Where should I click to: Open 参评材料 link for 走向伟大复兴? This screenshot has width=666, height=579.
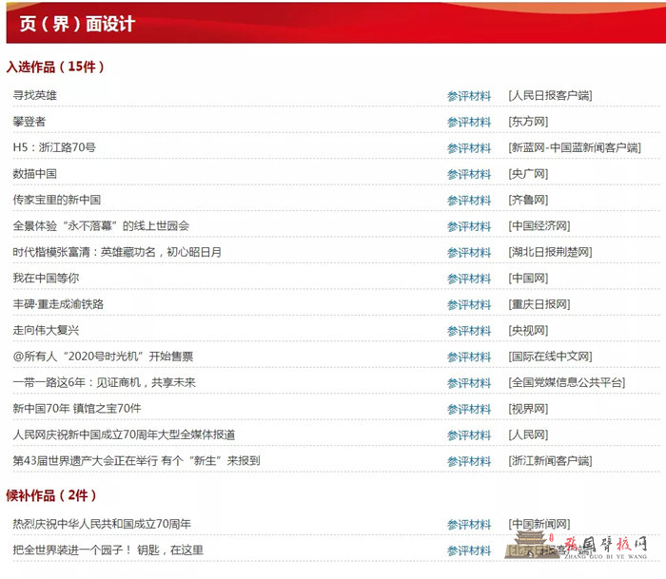tap(469, 331)
